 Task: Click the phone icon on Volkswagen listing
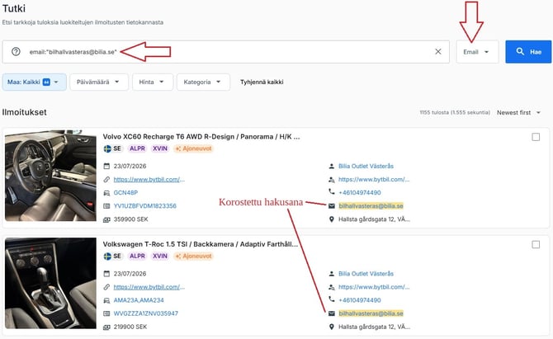332,299
